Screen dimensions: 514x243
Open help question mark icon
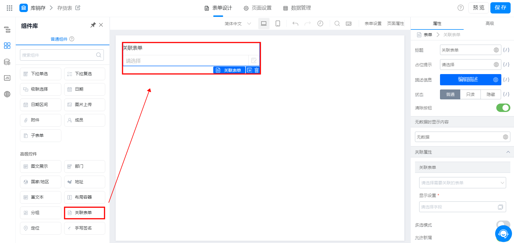point(461,8)
